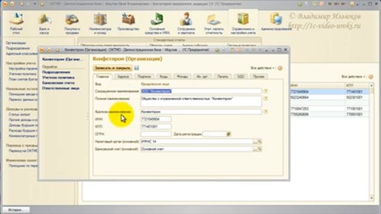Click help icon beside Все действия in dialog
The height and width of the screenshot is (214, 381).
280,68
